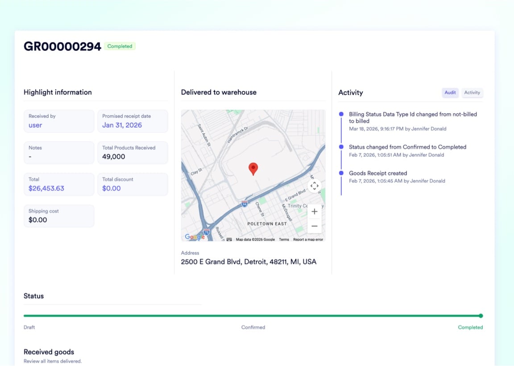This screenshot has height=366, width=514.
Task: Open the 'user' Received by link
Action: [35, 125]
